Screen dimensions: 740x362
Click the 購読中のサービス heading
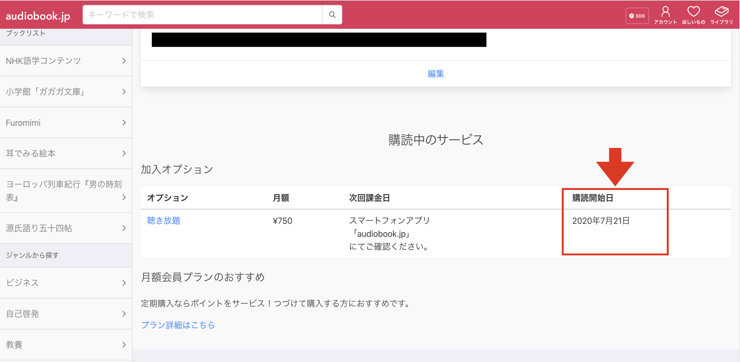436,140
